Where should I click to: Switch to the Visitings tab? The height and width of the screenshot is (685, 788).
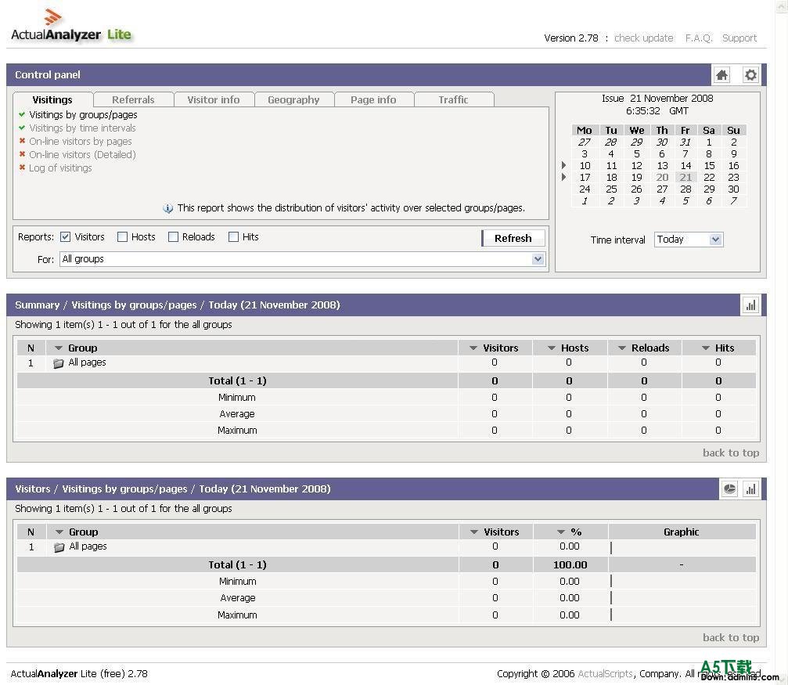[x=52, y=99]
